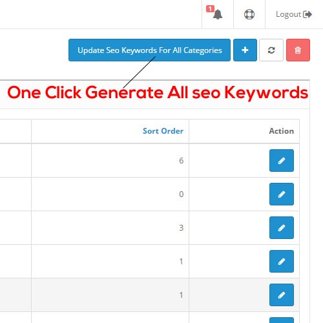Open the notifications bell icon
The width and height of the screenshot is (323, 323).
click(x=218, y=15)
